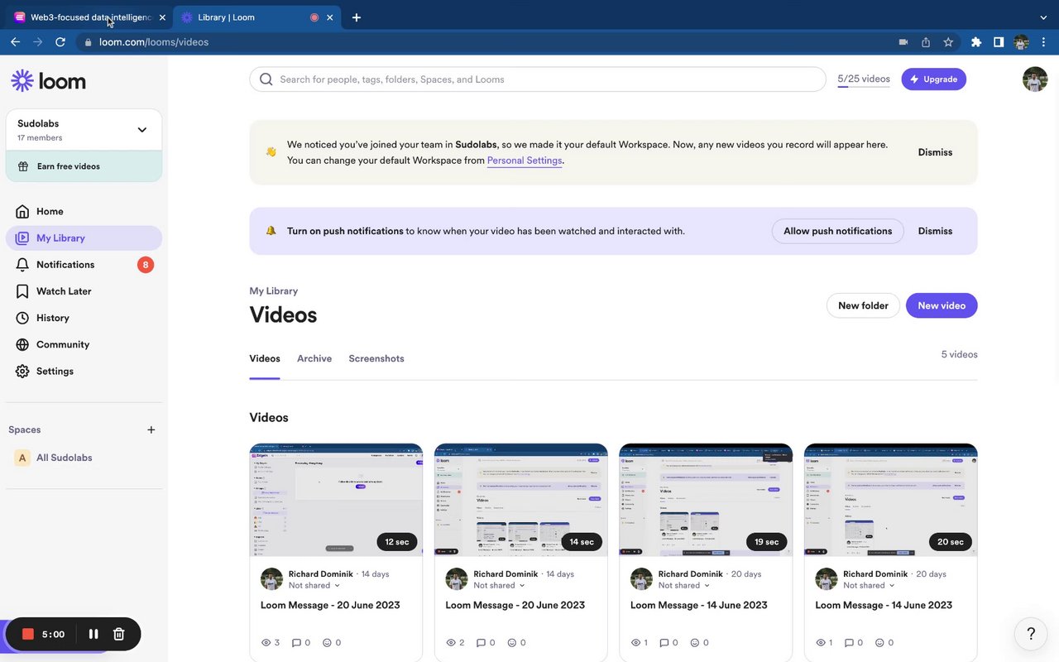Viewport: 1059px width, 662px height.
Task: Click the Earn free videos gift banner
Action: 84,166
